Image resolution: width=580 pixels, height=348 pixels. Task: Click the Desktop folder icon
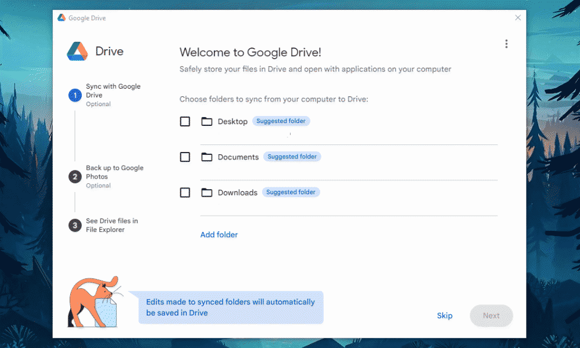[206, 122]
